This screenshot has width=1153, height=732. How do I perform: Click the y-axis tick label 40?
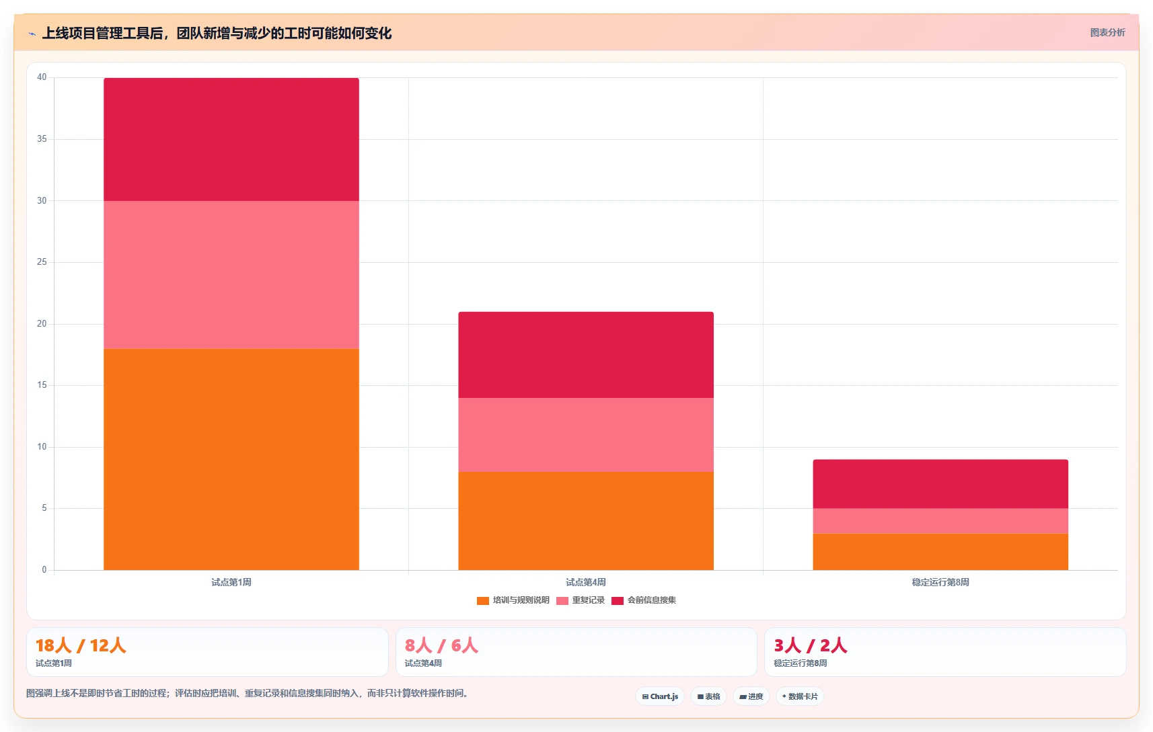[42, 77]
